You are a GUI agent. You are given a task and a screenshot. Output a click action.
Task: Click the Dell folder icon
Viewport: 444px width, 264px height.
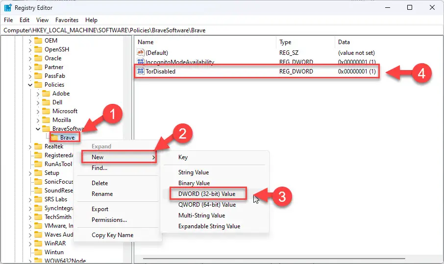tap(46, 102)
